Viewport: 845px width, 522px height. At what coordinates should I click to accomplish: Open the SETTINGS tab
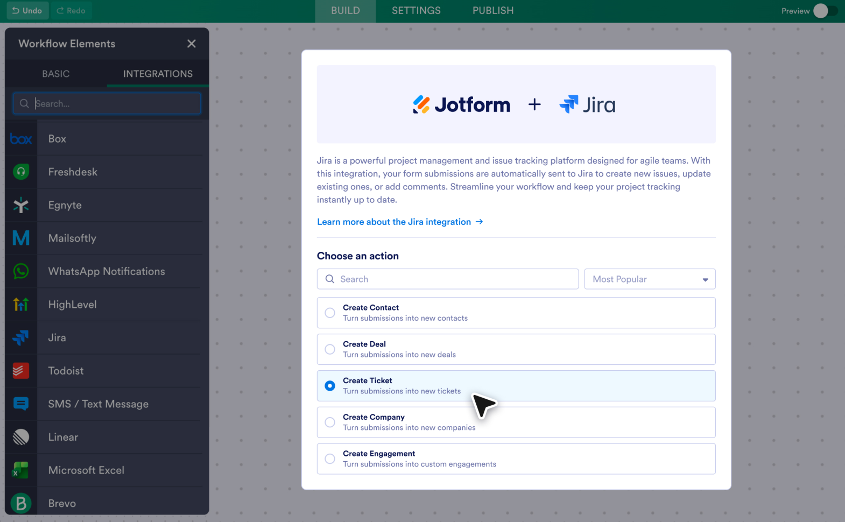(x=416, y=11)
